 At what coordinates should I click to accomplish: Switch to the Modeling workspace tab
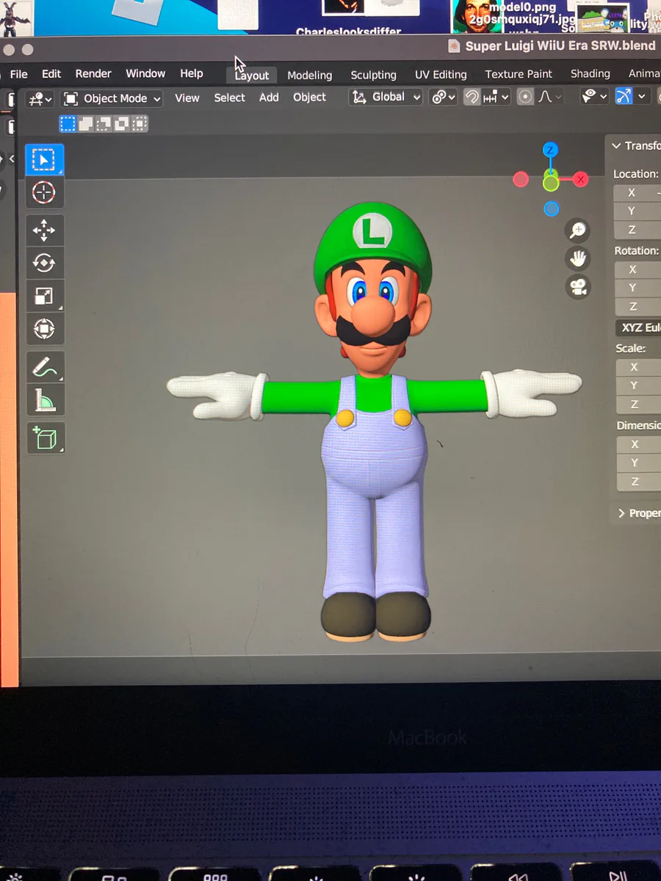[x=309, y=75]
